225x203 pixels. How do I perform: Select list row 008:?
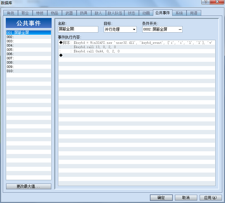[29, 62]
